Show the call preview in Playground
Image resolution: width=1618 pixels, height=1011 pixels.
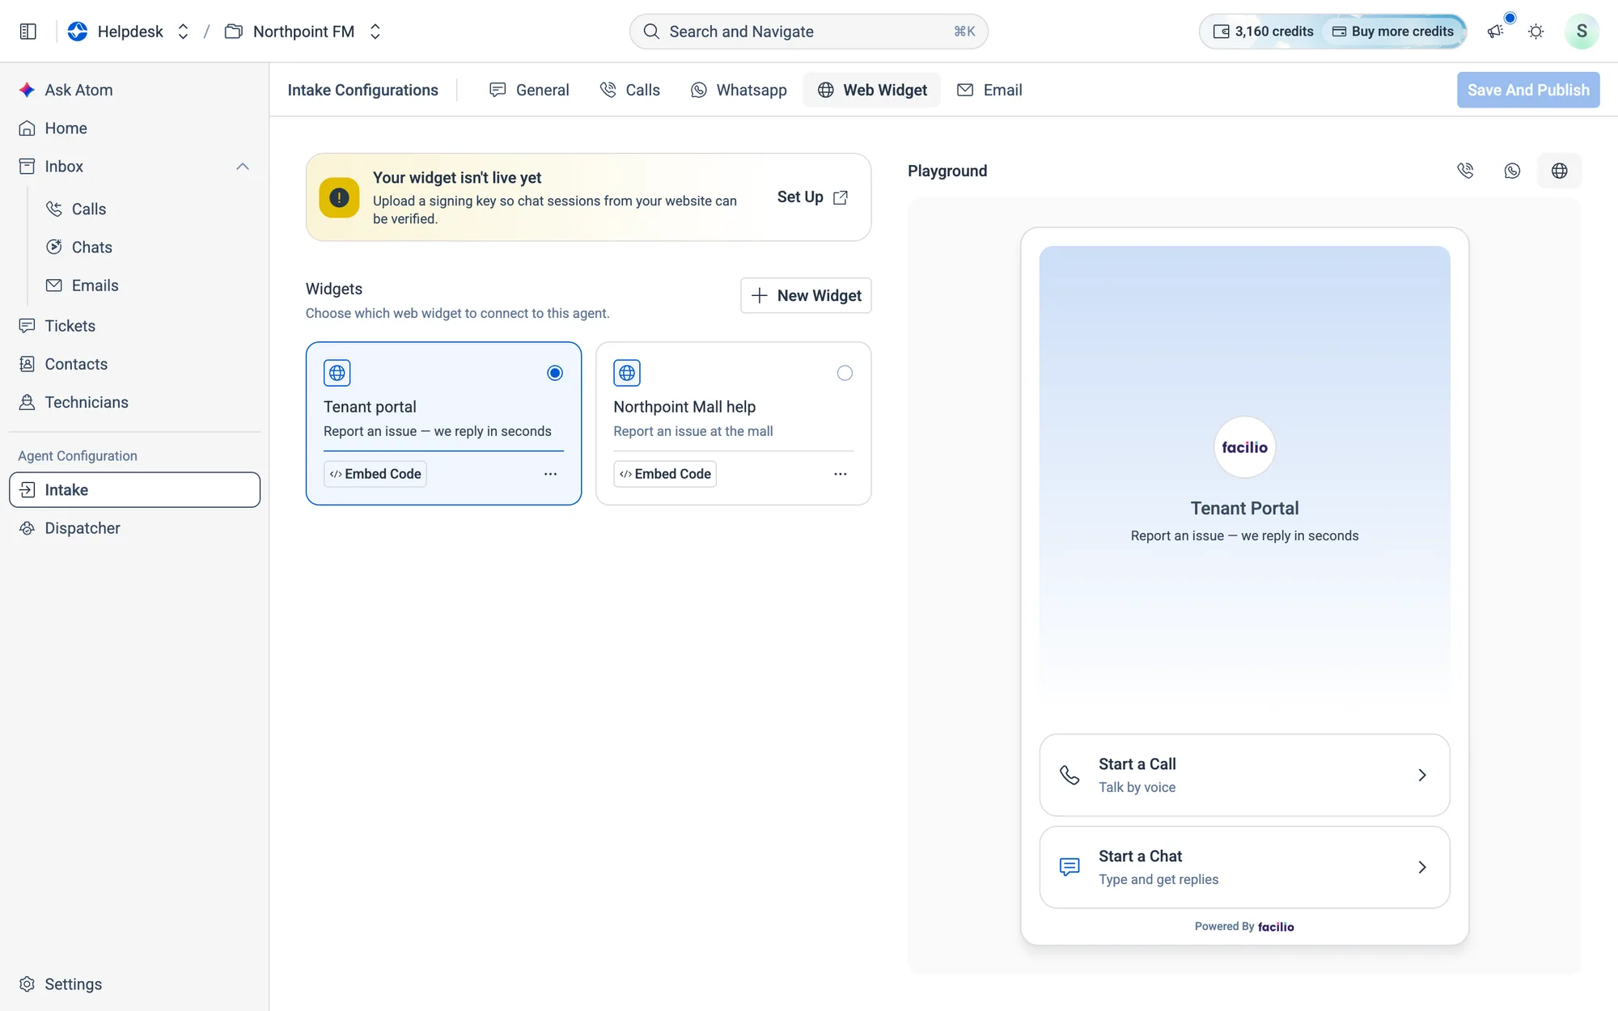pos(1465,171)
